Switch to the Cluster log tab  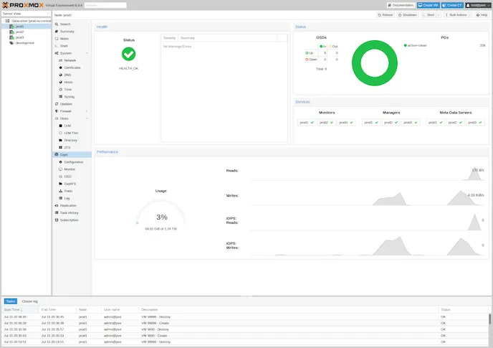coord(29,301)
